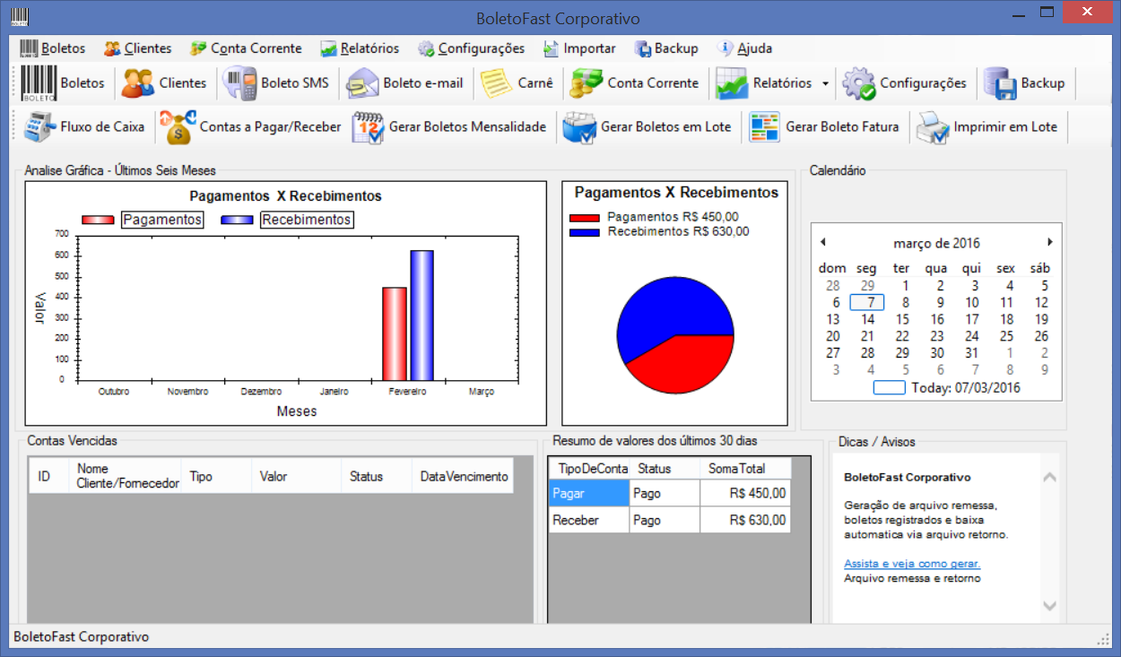The height and width of the screenshot is (657, 1121).
Task: Open the Importar menu
Action: [x=579, y=48]
